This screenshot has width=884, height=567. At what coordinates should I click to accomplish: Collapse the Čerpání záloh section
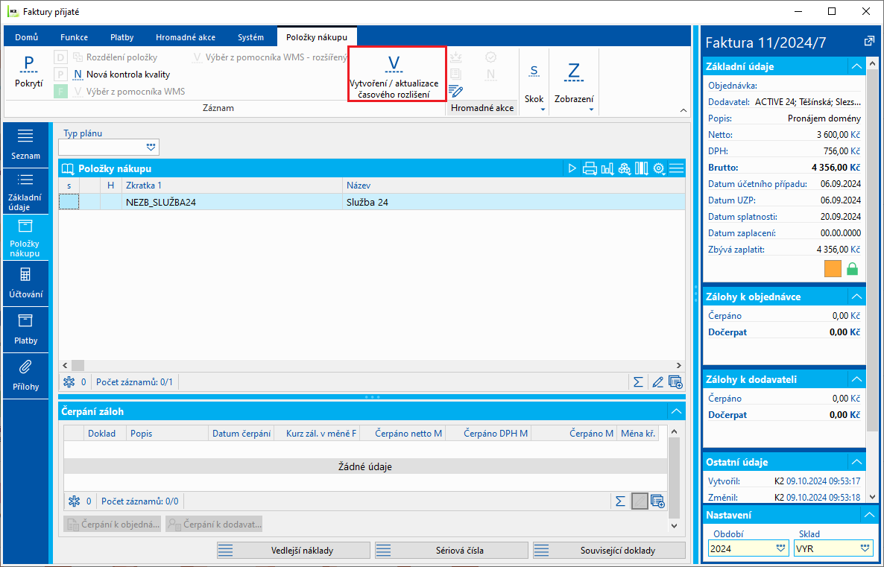676,411
